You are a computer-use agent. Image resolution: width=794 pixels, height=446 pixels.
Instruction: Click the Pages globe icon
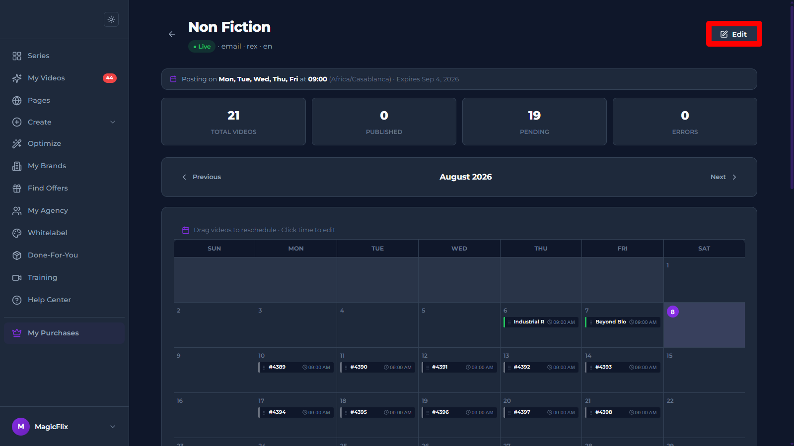[17, 101]
